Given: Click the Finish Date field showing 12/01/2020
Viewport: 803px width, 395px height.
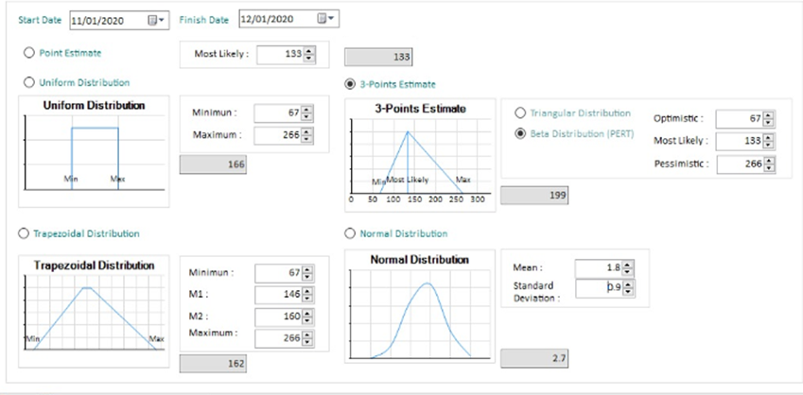Looking at the screenshot, I should pyautogui.click(x=289, y=19).
